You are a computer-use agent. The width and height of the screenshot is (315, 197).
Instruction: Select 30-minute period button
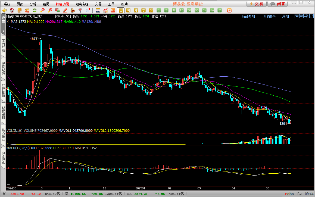(189, 10)
